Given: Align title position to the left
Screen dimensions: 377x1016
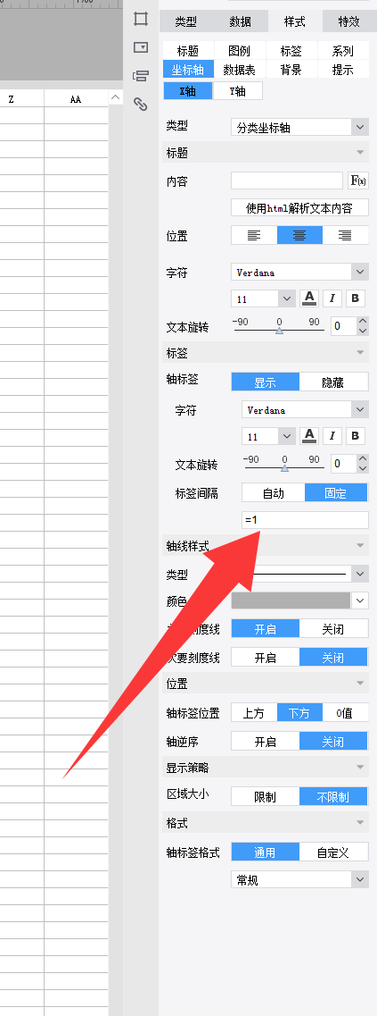Looking at the screenshot, I should coord(254,235).
